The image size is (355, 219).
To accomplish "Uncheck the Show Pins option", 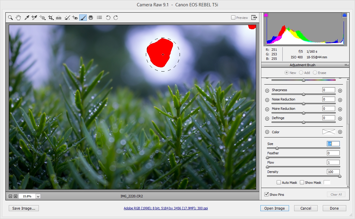I will click(x=266, y=194).
